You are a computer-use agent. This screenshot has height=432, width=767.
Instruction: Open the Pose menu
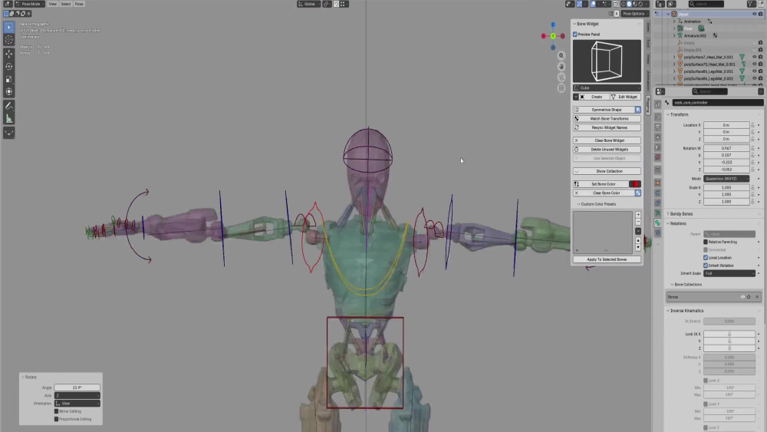click(x=79, y=4)
